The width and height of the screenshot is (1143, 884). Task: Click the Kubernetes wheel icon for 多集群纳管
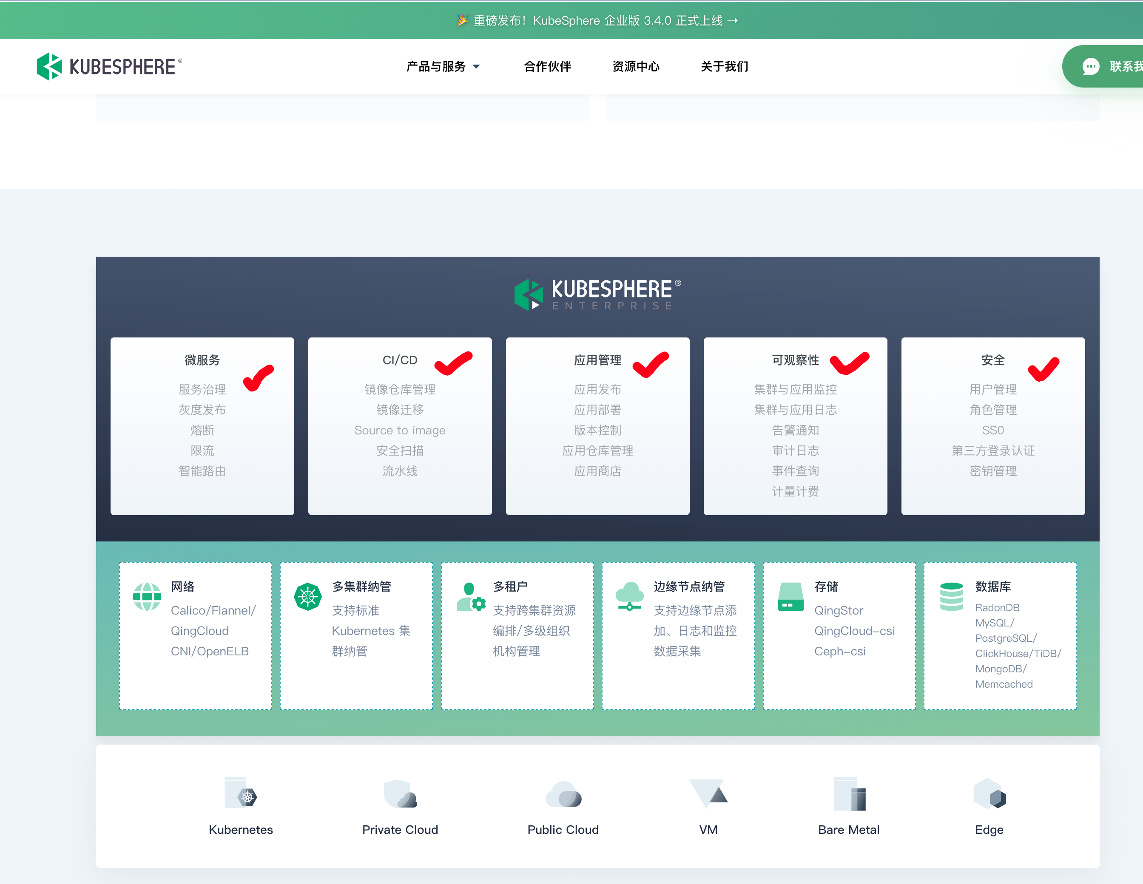point(308,597)
